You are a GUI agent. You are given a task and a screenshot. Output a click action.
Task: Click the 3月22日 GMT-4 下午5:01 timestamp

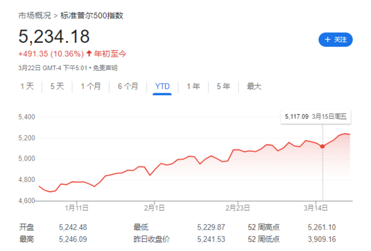click(x=53, y=68)
